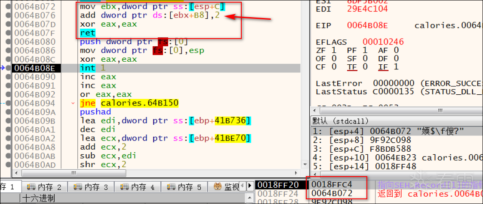
Task: Click dump panel vertical scrollbar up arrow
Action: point(249,198)
